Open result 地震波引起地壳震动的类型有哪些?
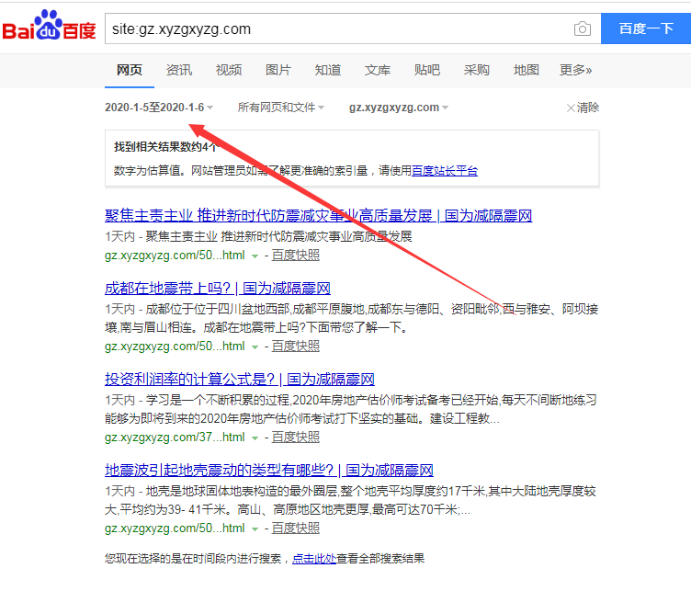 [x=269, y=471]
